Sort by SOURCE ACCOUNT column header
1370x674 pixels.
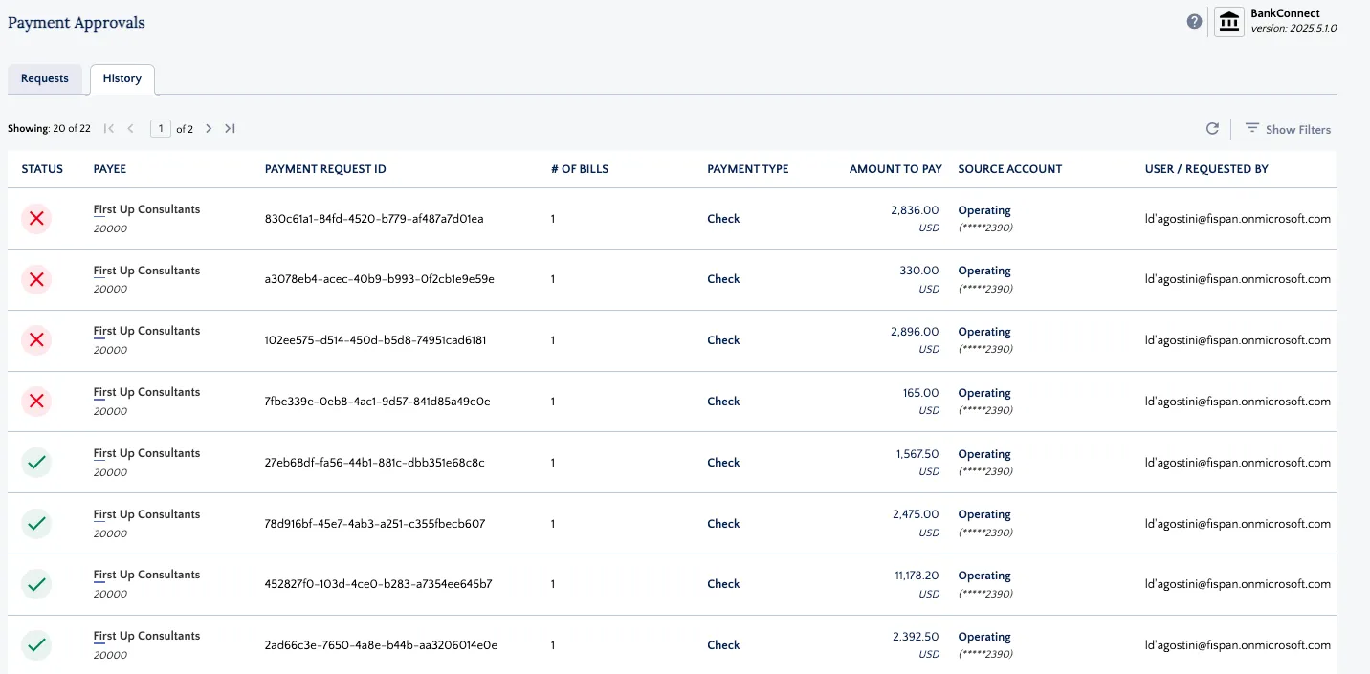coord(1010,169)
